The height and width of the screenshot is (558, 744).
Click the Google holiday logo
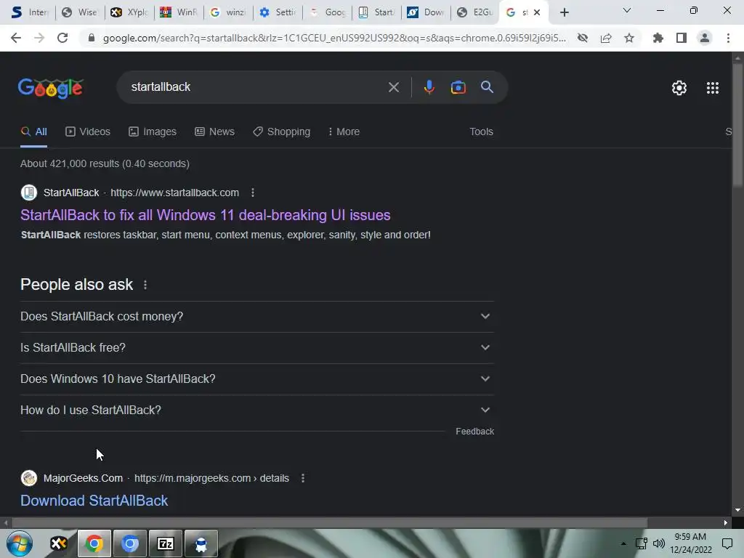coord(51,88)
